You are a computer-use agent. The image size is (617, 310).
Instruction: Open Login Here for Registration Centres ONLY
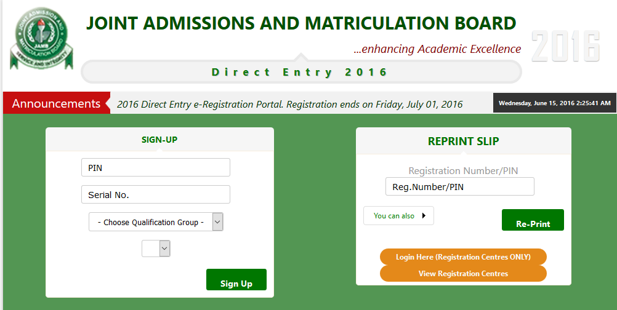[x=463, y=257]
